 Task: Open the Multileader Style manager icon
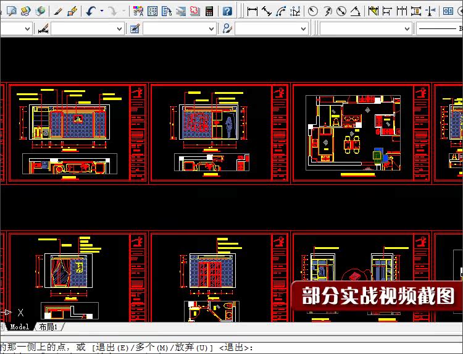click(227, 28)
